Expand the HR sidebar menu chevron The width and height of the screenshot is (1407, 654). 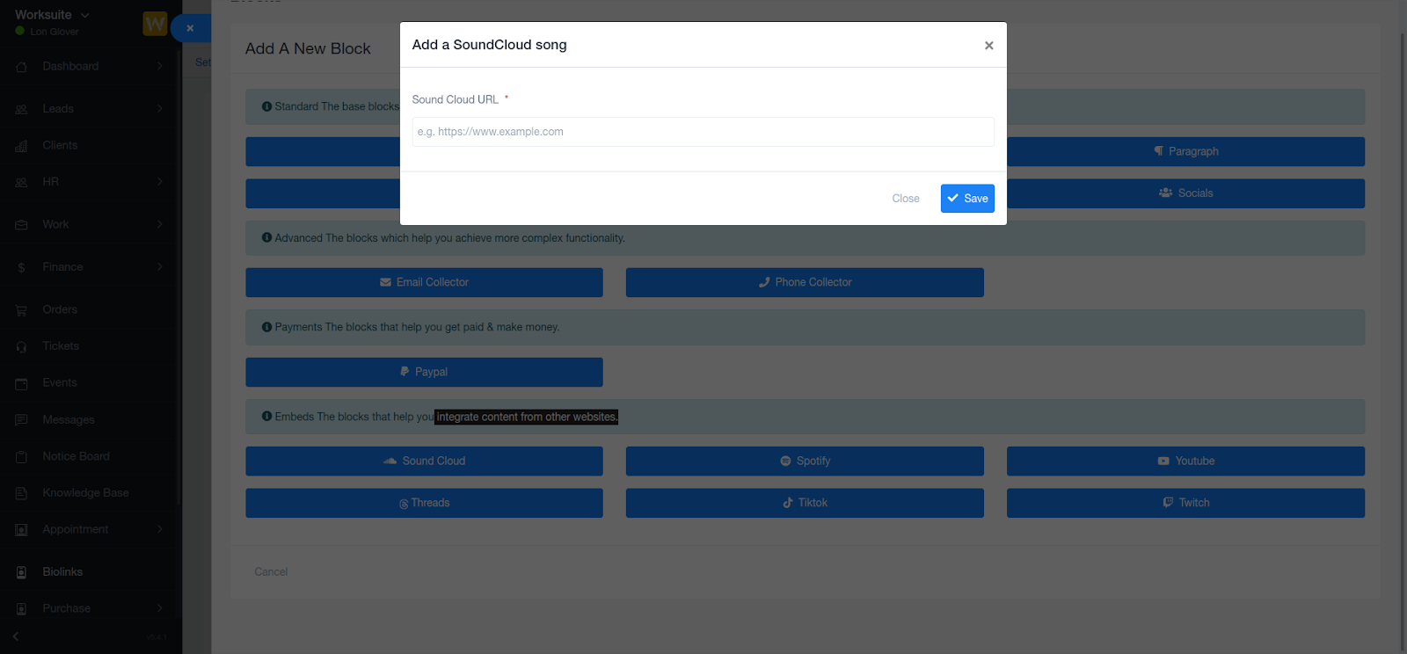[x=159, y=182]
